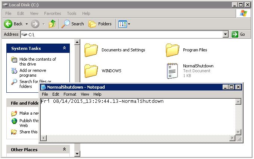Click the Publish this folder link text

click(29, 123)
